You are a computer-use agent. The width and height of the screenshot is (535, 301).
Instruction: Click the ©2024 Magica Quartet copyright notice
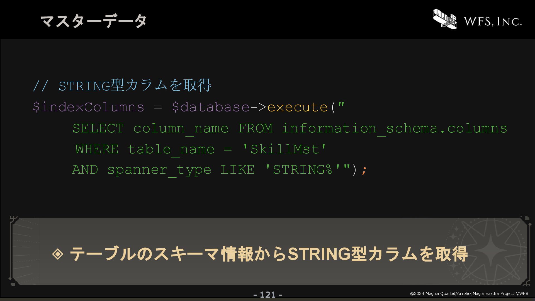click(x=469, y=293)
